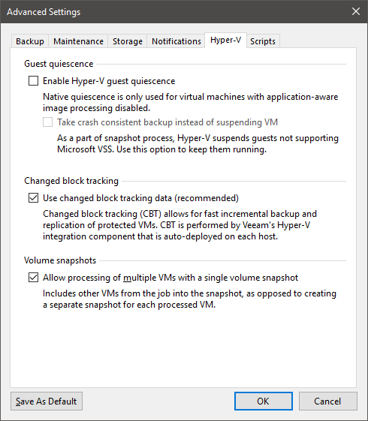
Task: Switch to the Backup tab
Action: click(x=30, y=41)
